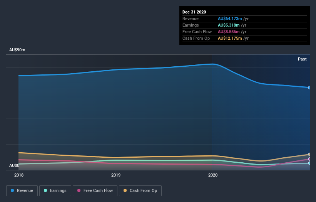Click the Earnings row label in tooltip

pyautogui.click(x=191, y=25)
